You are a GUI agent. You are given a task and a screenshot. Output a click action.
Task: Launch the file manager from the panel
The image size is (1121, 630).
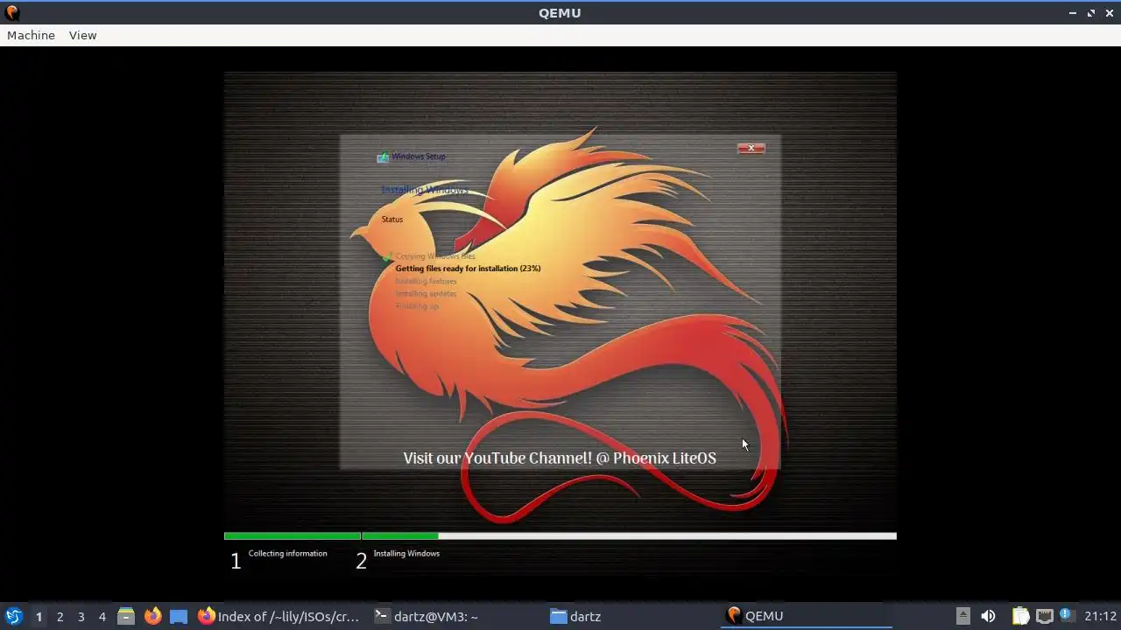(126, 616)
